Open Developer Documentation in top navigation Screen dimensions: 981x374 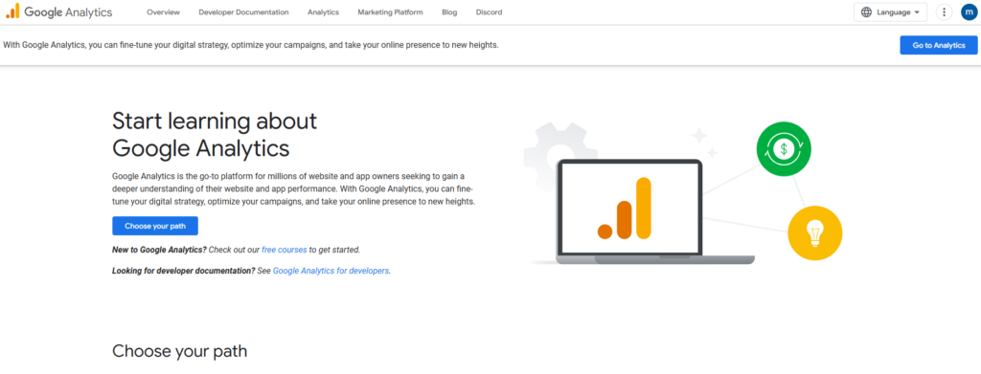pos(243,11)
